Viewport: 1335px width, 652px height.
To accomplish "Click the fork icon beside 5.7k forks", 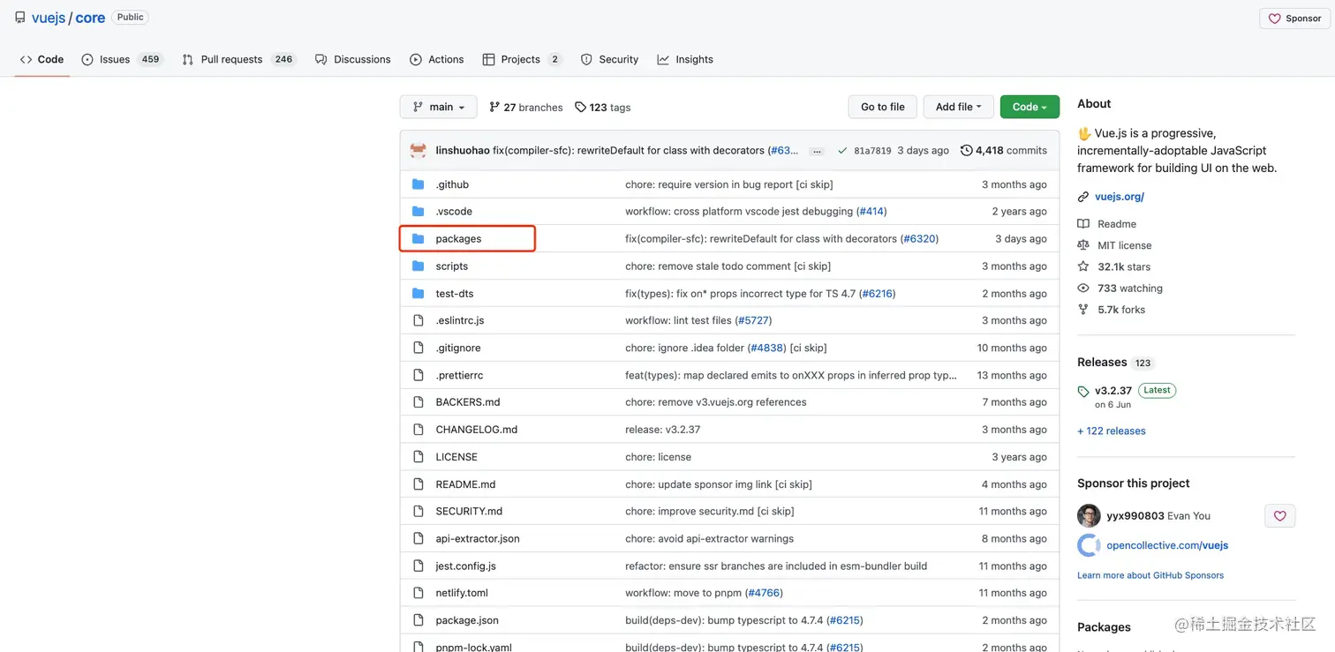I will [x=1083, y=310].
